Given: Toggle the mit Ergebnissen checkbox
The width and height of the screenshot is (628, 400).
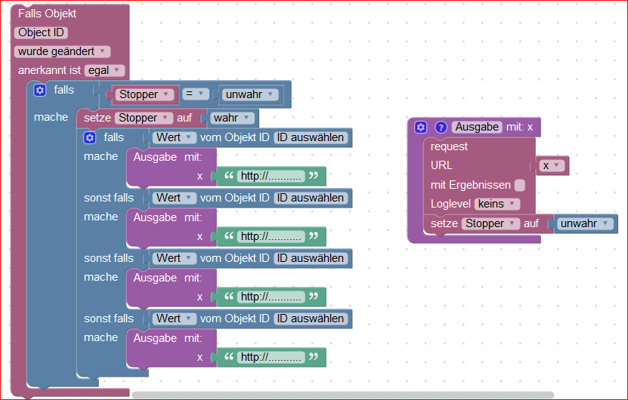Looking at the screenshot, I should 520,185.
